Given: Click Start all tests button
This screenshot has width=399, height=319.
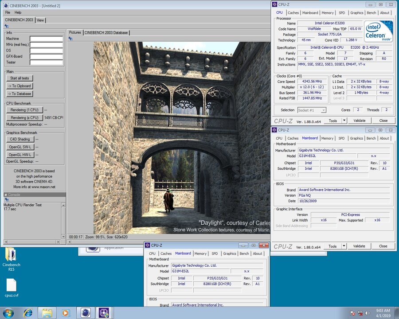Looking at the screenshot, I should point(20,78).
